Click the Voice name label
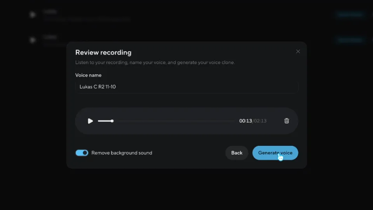The image size is (373, 210). (88, 75)
